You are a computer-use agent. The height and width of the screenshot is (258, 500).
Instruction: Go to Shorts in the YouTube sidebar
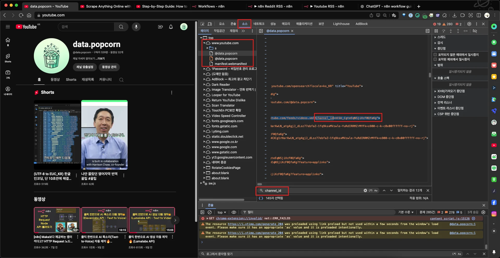pos(8,58)
